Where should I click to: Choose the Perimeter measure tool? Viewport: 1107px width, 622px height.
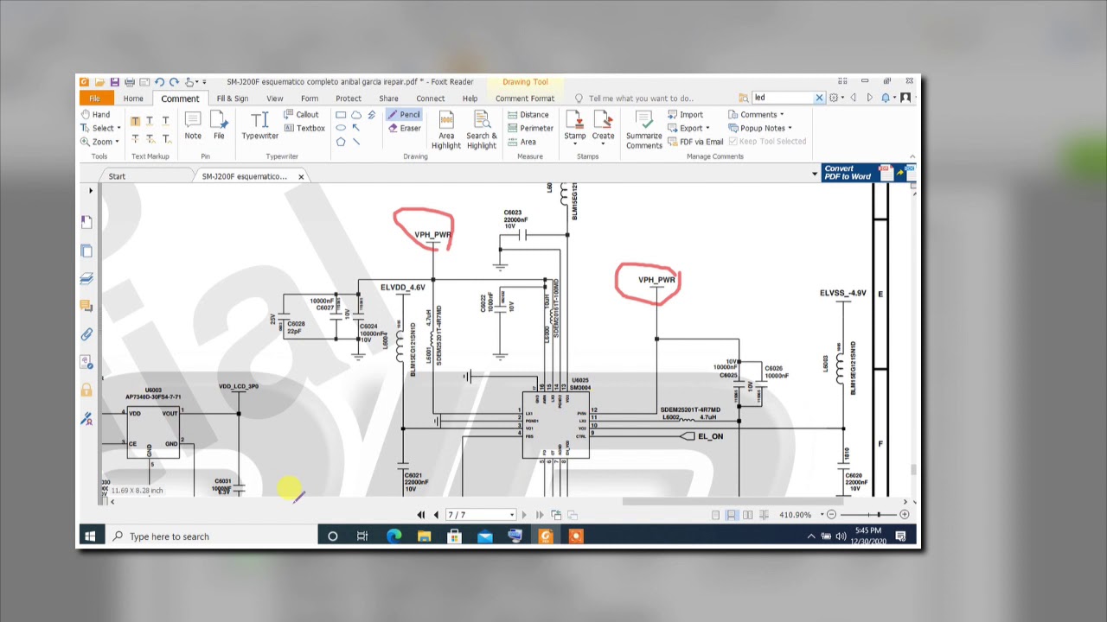coord(529,128)
